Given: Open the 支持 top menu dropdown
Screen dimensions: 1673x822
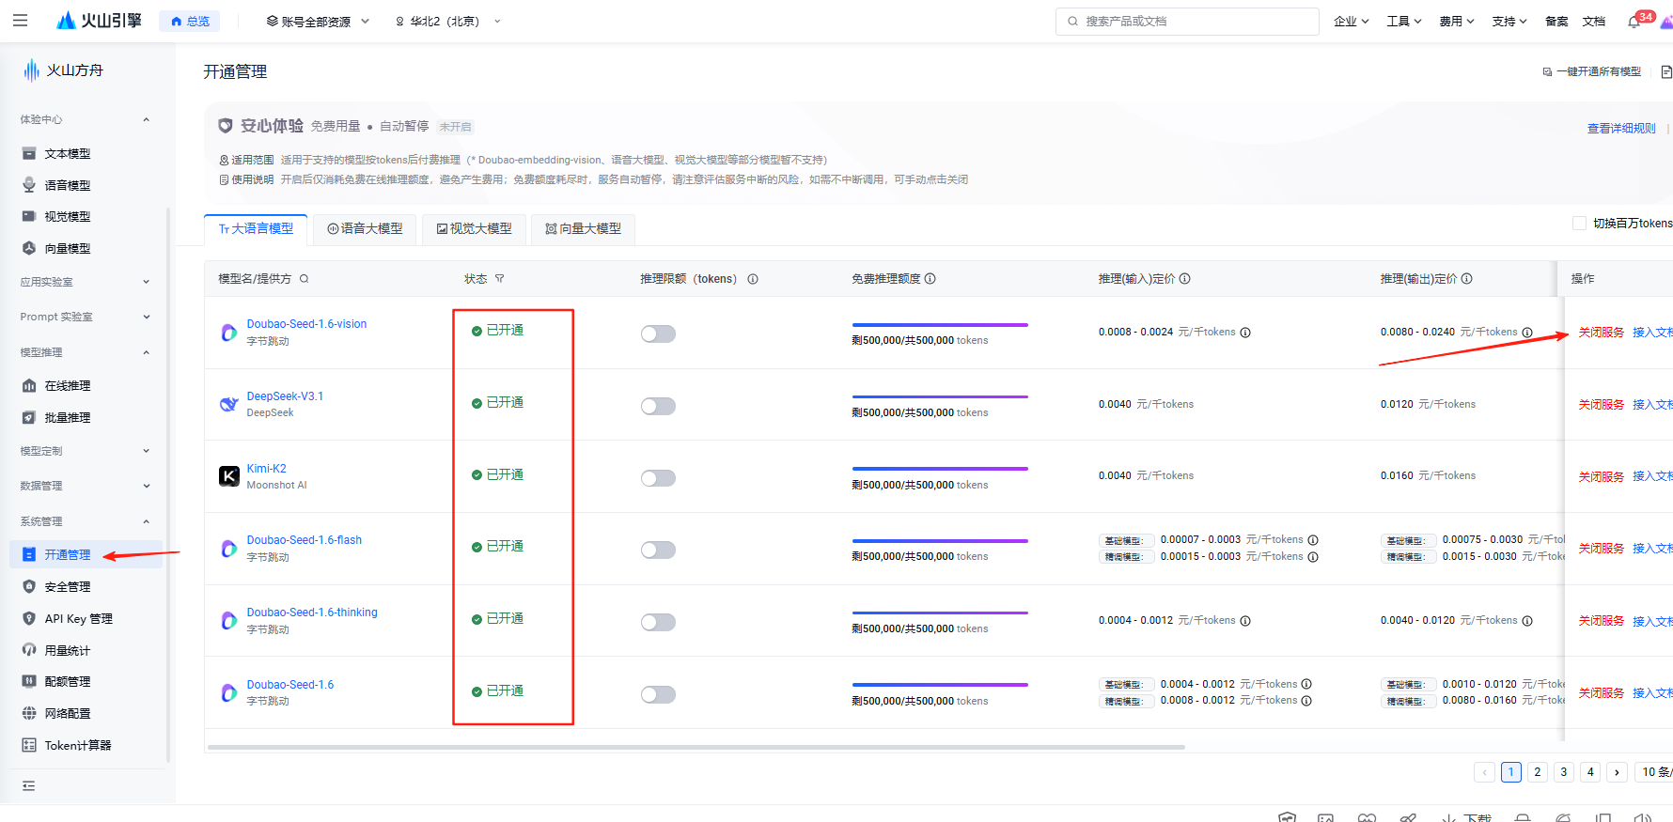Looking at the screenshot, I should pyautogui.click(x=1509, y=22).
